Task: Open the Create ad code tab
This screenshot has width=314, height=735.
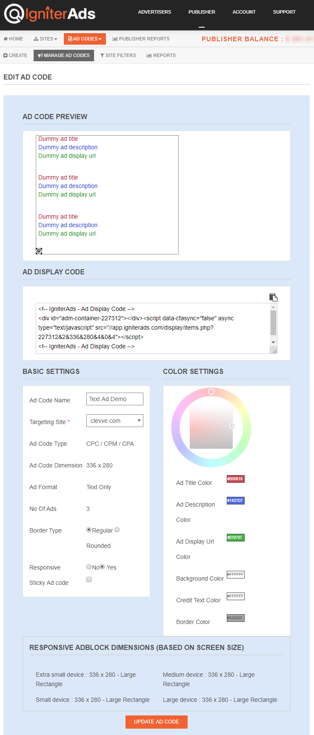Action: click(15, 55)
